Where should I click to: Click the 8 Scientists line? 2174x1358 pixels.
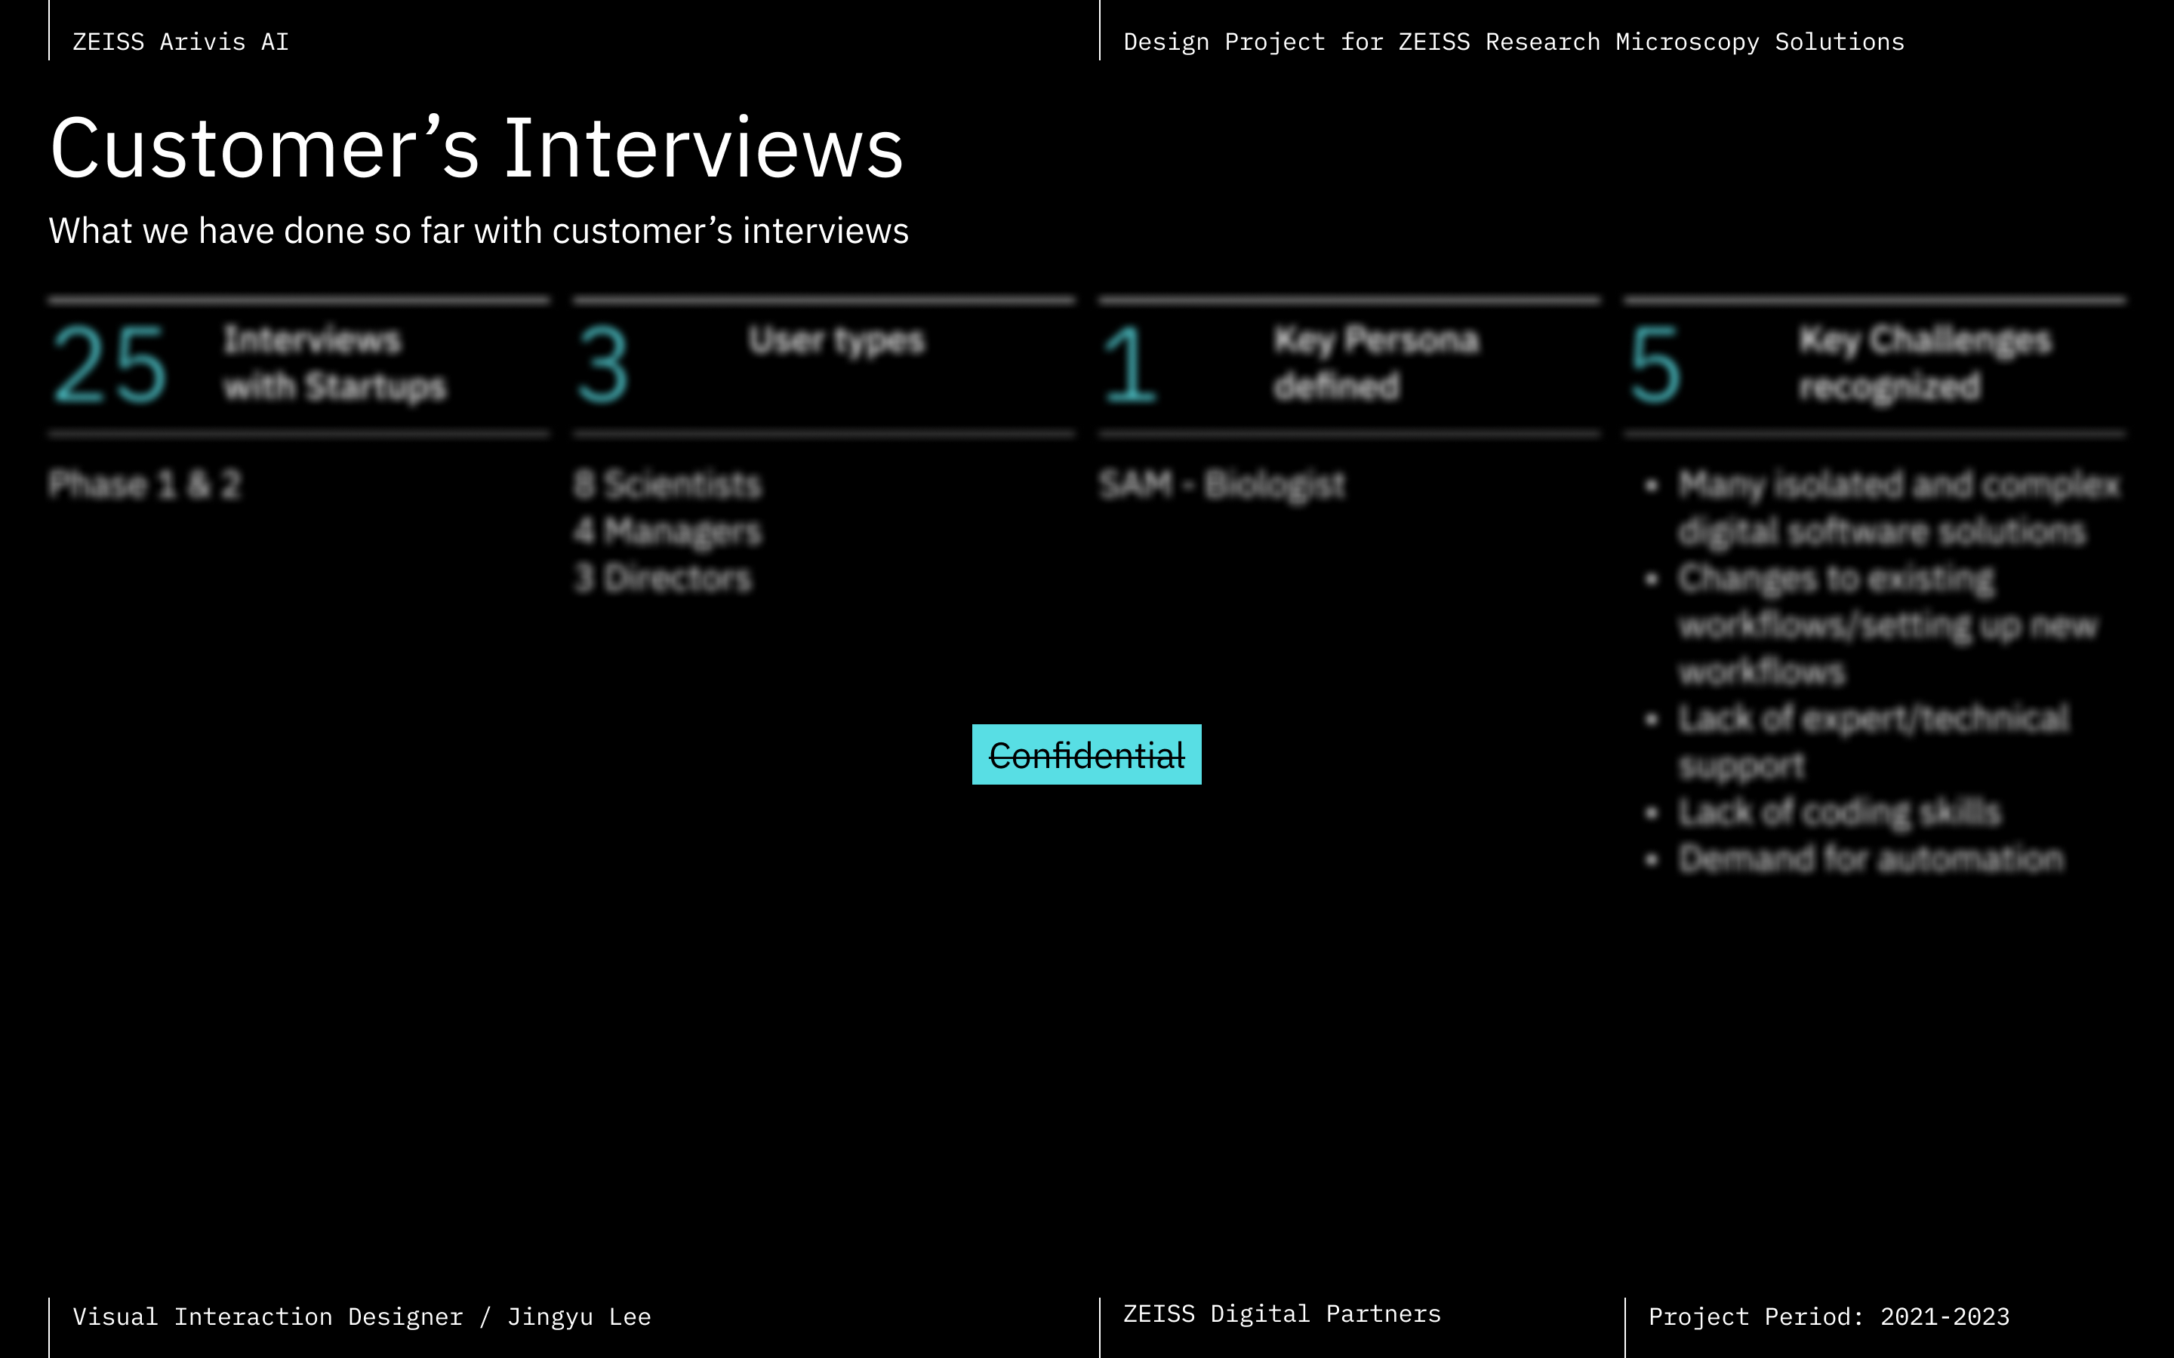point(667,485)
